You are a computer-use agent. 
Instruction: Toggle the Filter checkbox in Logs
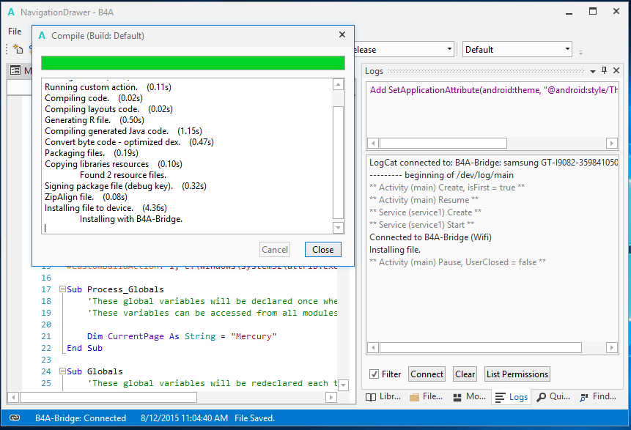click(374, 374)
